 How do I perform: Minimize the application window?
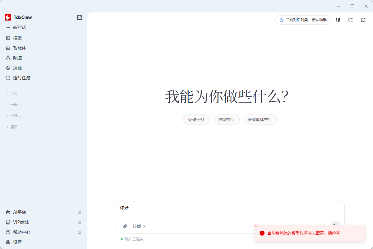click(x=338, y=6)
